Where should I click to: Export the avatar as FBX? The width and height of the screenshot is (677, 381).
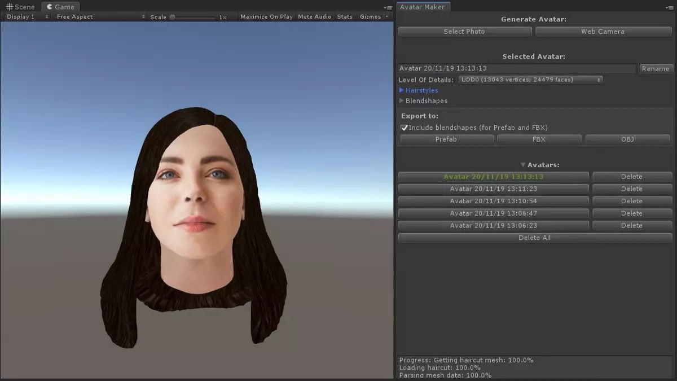(x=539, y=139)
